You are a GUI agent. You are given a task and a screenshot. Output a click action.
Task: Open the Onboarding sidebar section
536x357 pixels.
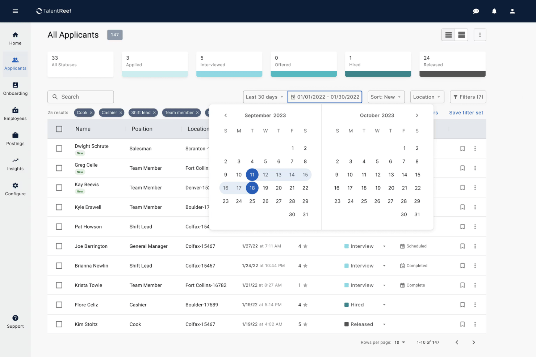15,89
